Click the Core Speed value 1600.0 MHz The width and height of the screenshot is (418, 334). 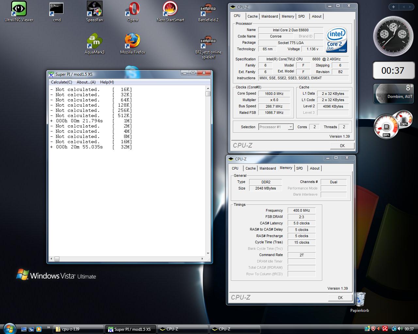tap(274, 94)
